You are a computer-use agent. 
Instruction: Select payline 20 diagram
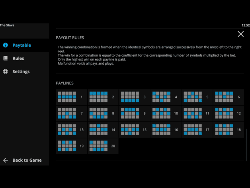(99, 146)
